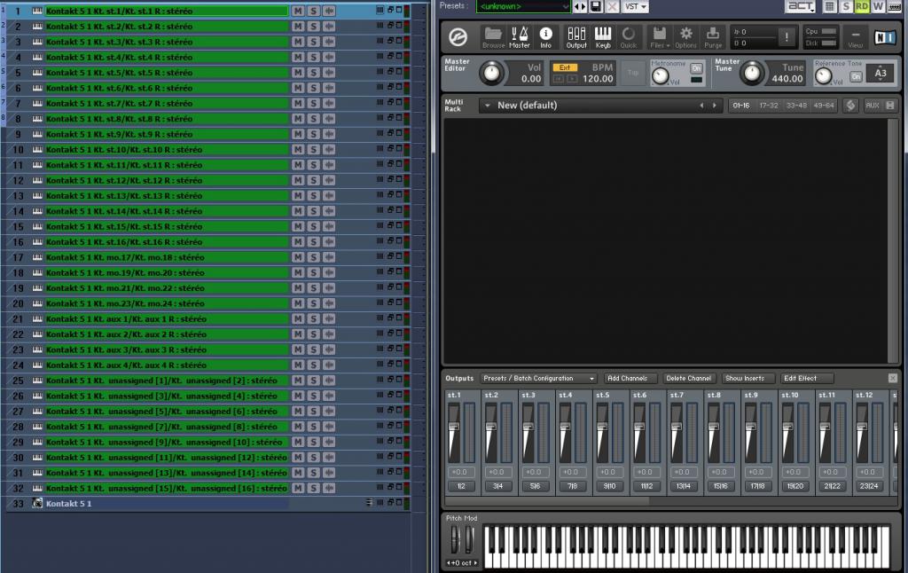Toggle the Ext sync button for BPM
Image resolution: width=908 pixels, height=573 pixels.
click(x=565, y=67)
